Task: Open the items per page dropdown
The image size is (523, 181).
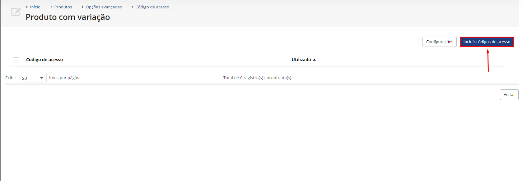Action: 42,78
